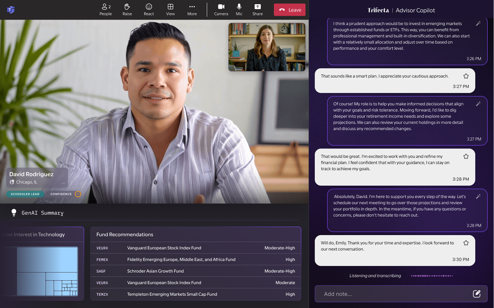This screenshot has width=494, height=308.
Task: Click the compose note icon
Action: click(x=477, y=294)
